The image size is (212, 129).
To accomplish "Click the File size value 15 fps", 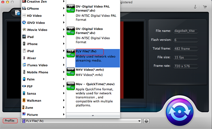I will (186, 57).
